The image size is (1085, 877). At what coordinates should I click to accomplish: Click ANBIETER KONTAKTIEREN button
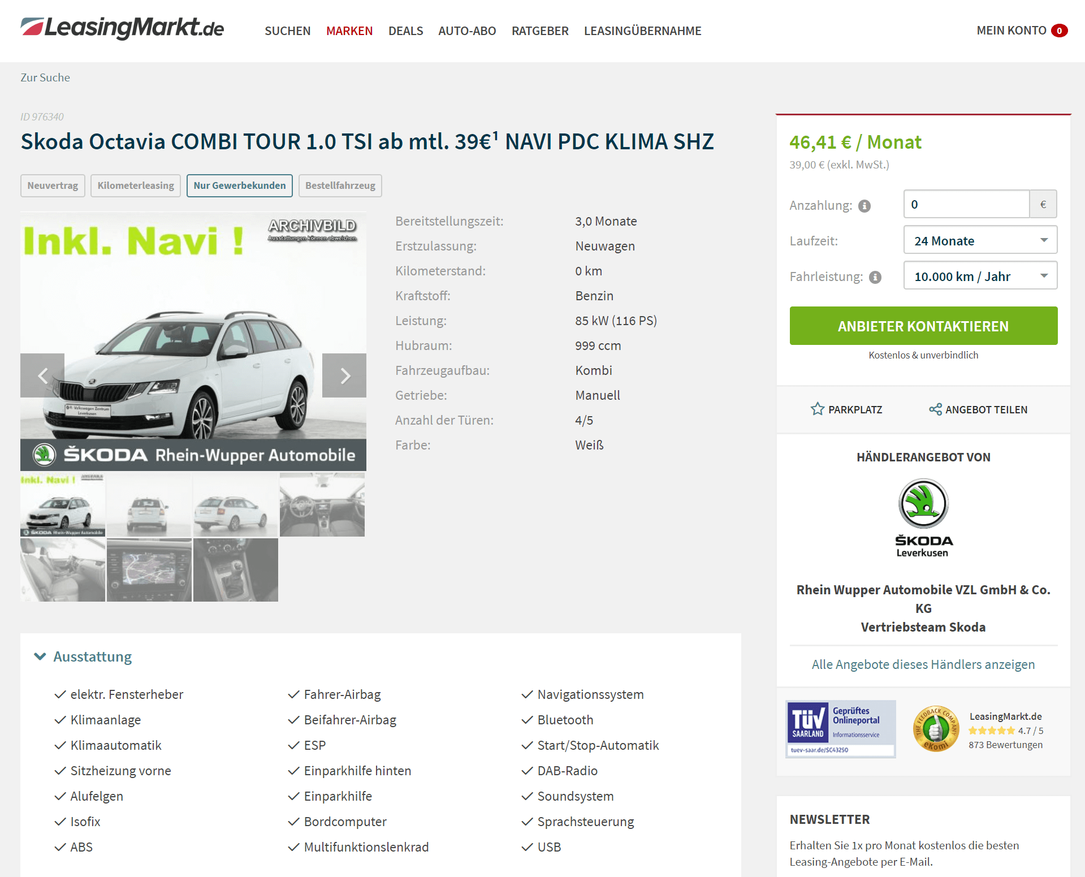[923, 326]
